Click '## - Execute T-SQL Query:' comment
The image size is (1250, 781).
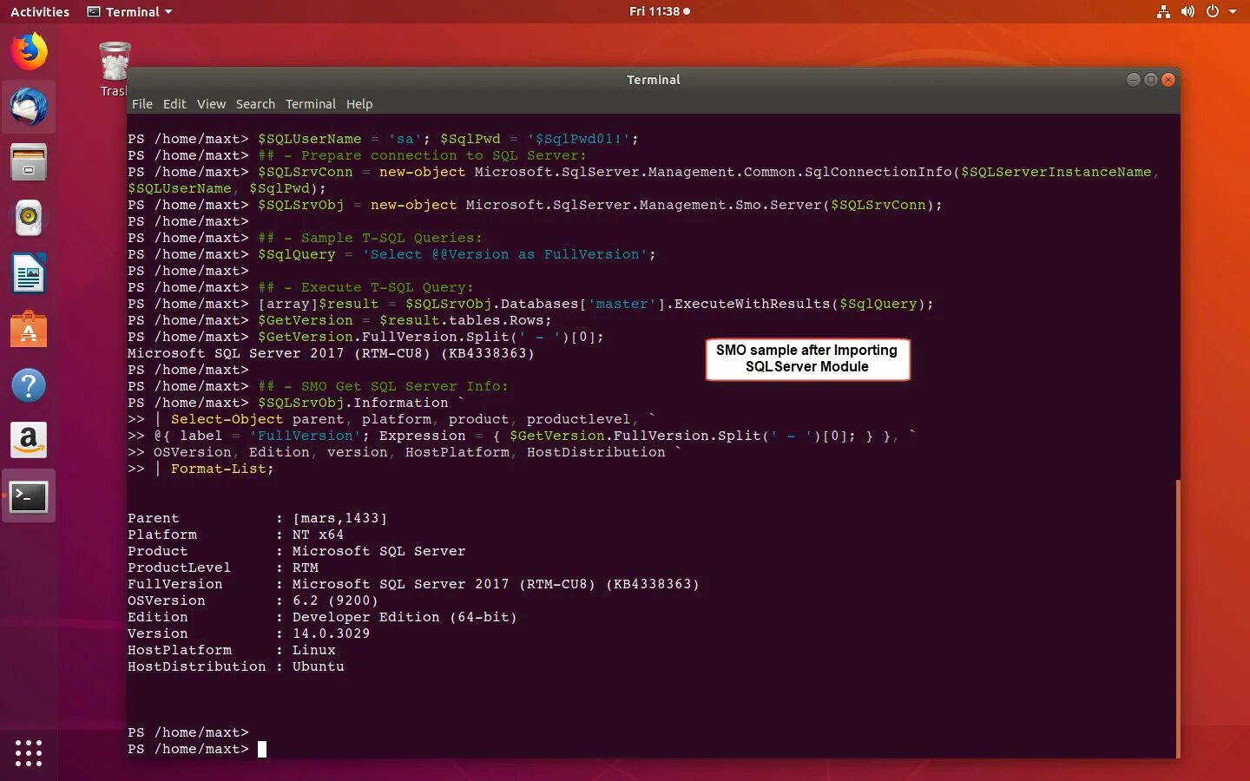[365, 287]
